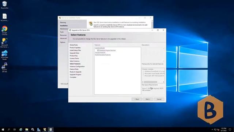
Task: Open the Windows Start menu
Action: click(x=3, y=129)
